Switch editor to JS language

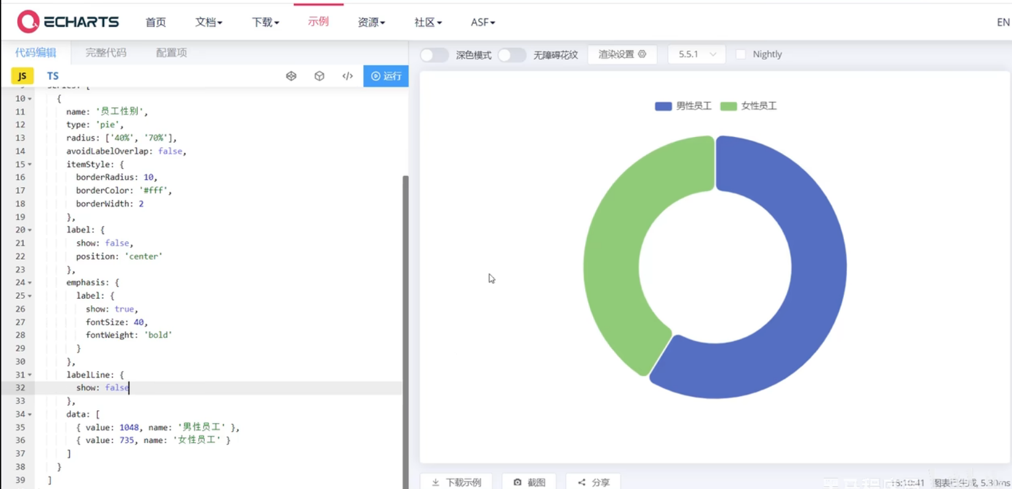[22, 76]
